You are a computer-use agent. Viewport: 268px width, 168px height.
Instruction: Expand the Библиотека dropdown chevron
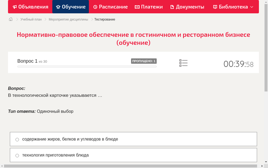pos(251,7)
